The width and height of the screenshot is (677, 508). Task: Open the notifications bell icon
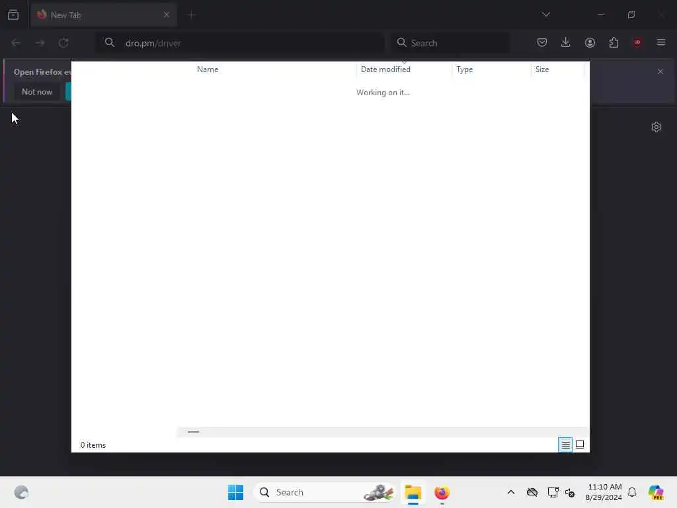point(632,492)
